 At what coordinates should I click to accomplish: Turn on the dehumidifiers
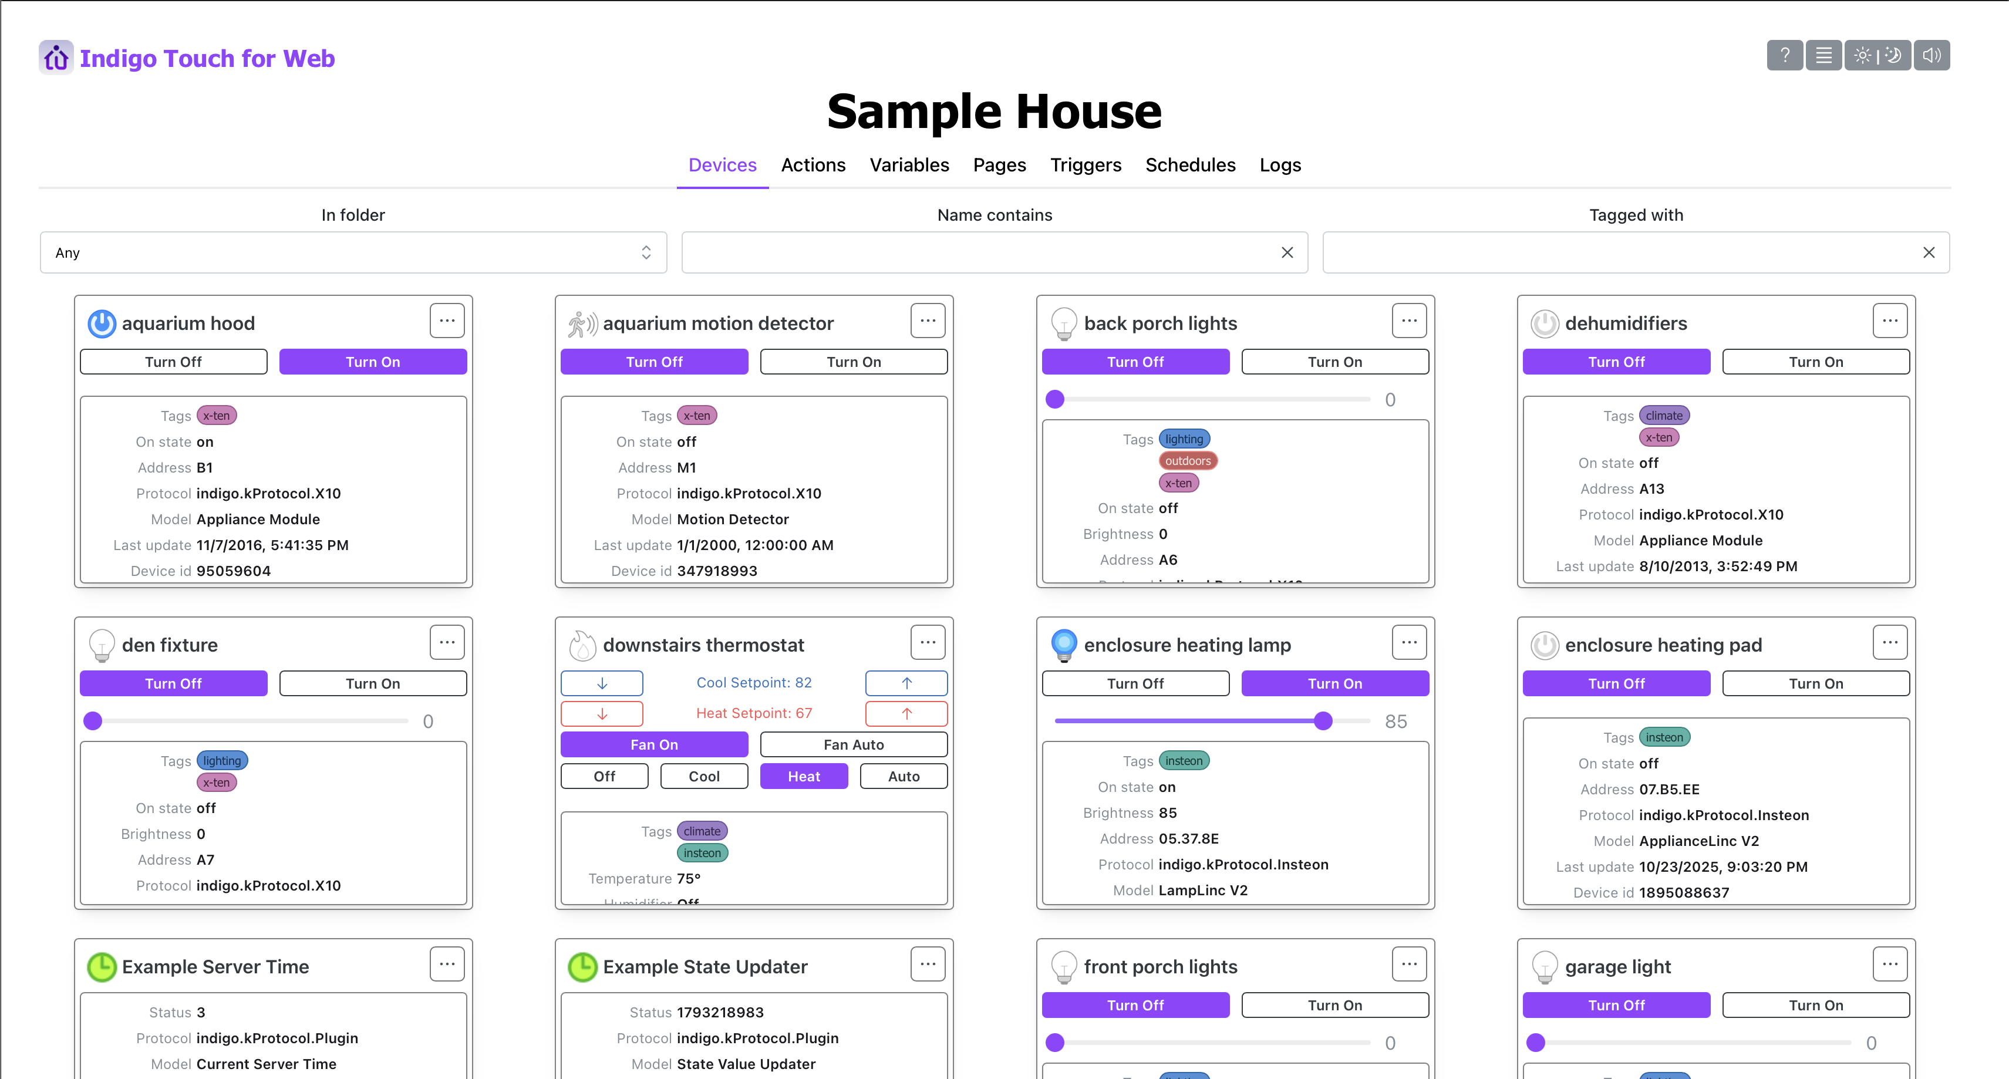point(1816,362)
